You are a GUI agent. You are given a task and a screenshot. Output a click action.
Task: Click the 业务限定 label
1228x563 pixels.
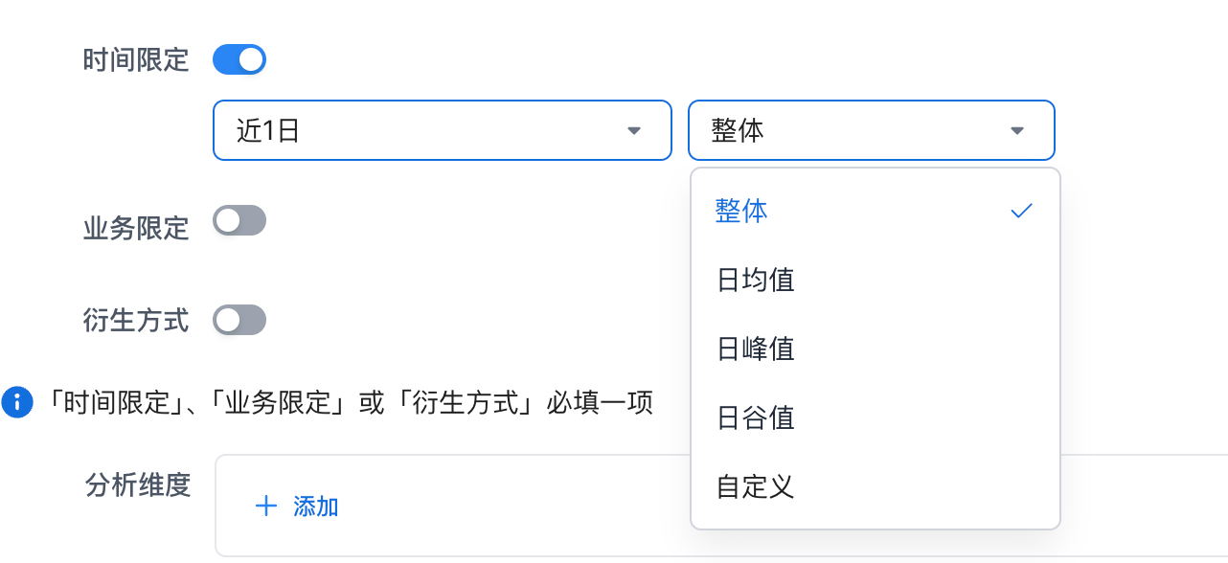[x=136, y=228]
